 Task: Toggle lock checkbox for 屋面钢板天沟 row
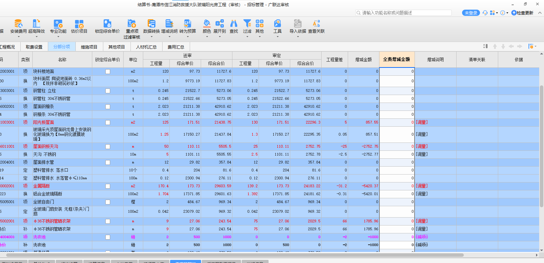coord(108,147)
